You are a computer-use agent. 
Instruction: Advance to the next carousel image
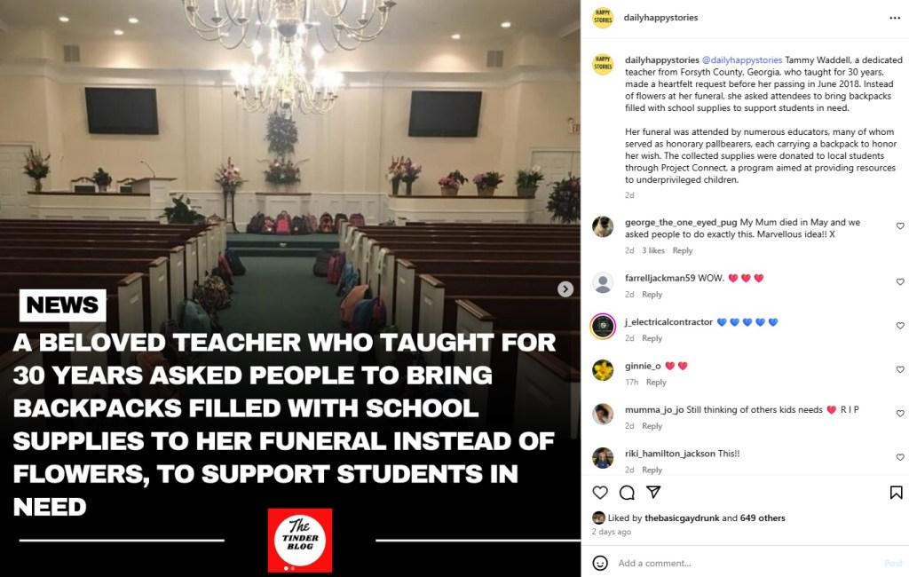click(x=565, y=288)
